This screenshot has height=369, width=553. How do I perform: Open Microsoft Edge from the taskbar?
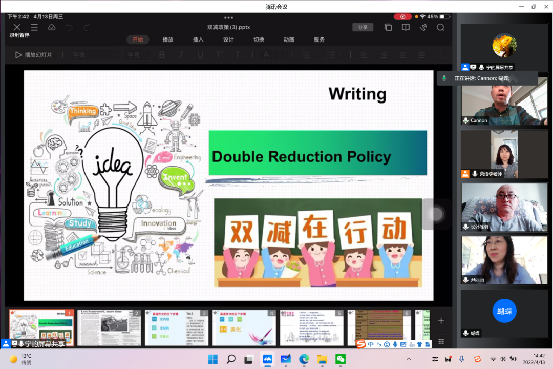point(304,359)
